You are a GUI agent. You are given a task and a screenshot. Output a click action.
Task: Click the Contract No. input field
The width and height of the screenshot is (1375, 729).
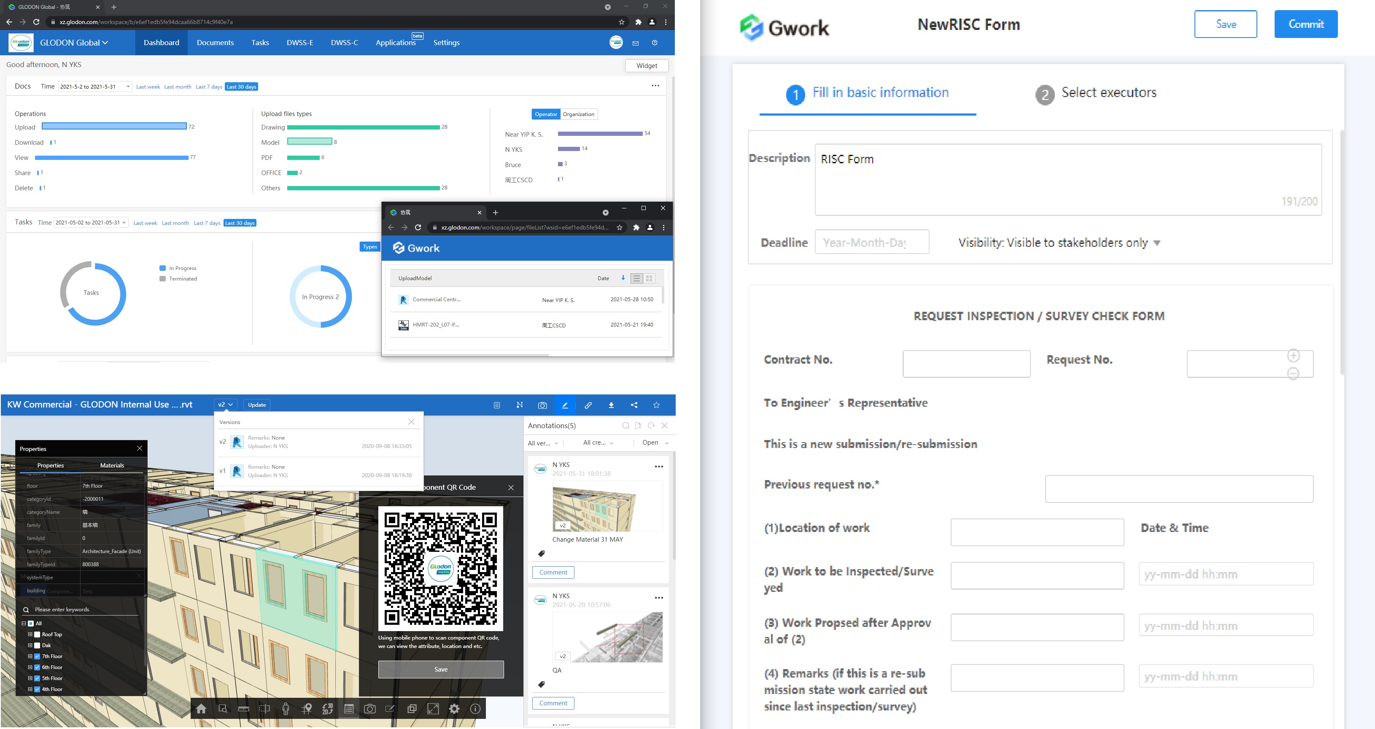[966, 364]
